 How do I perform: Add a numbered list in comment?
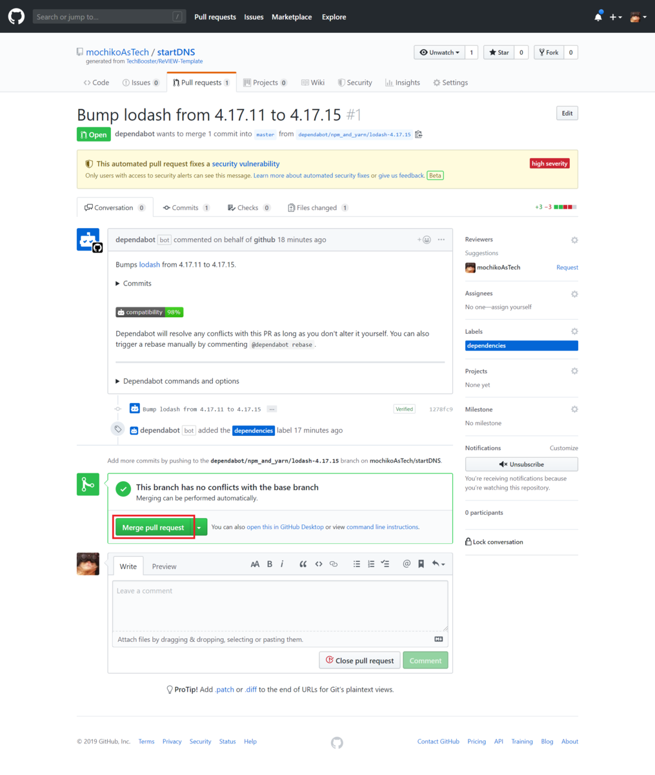pos(371,564)
